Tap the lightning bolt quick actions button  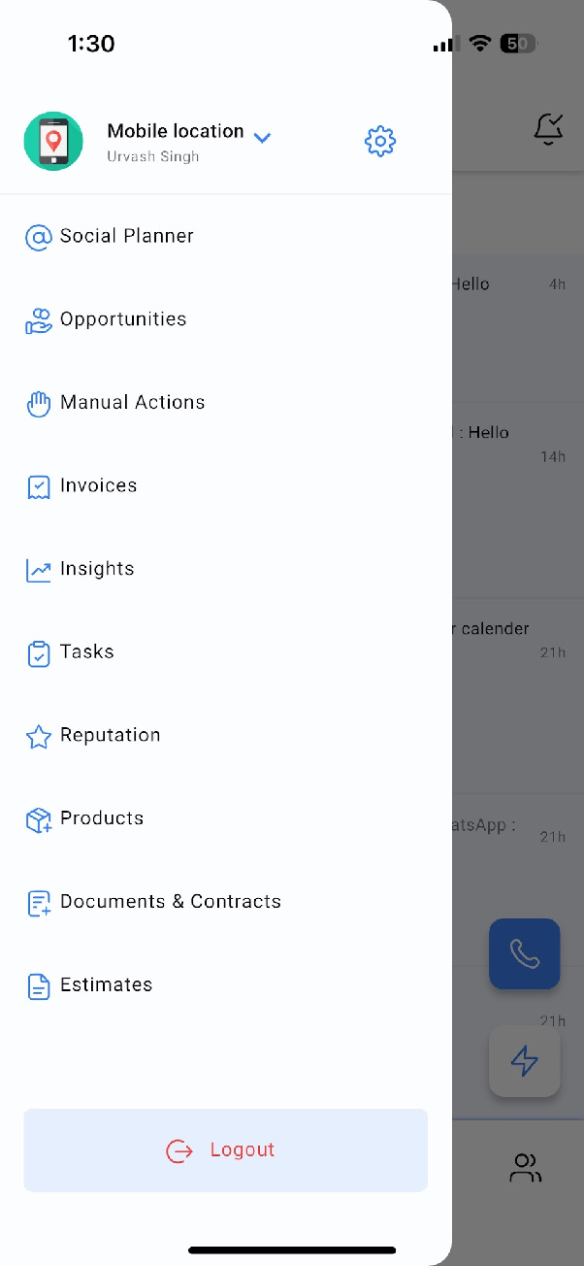tap(525, 1061)
